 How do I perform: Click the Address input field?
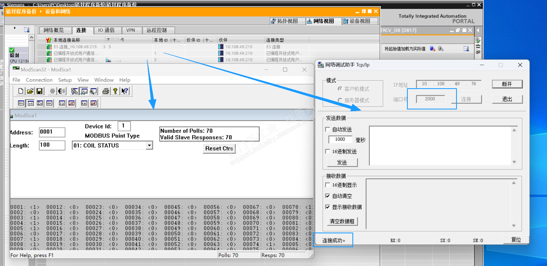52,132
